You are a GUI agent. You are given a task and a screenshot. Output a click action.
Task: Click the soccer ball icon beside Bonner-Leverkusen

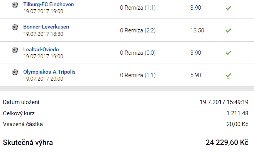[x=15, y=27]
